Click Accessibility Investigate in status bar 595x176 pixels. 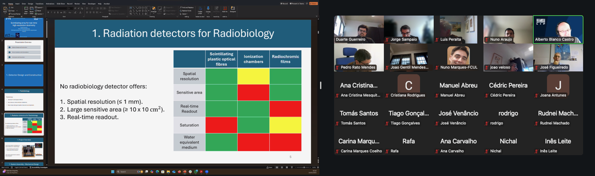click(39, 167)
